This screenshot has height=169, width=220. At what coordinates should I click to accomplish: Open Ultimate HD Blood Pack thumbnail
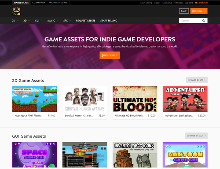pos(135,99)
